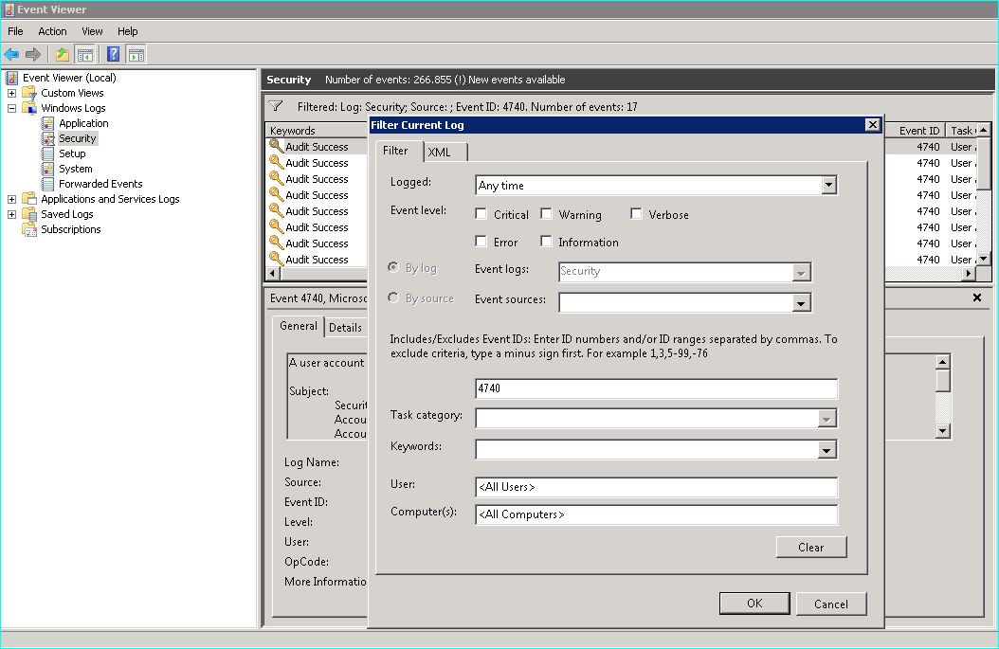Click the Setup log icon
The height and width of the screenshot is (649, 999).
pyautogui.click(x=47, y=153)
